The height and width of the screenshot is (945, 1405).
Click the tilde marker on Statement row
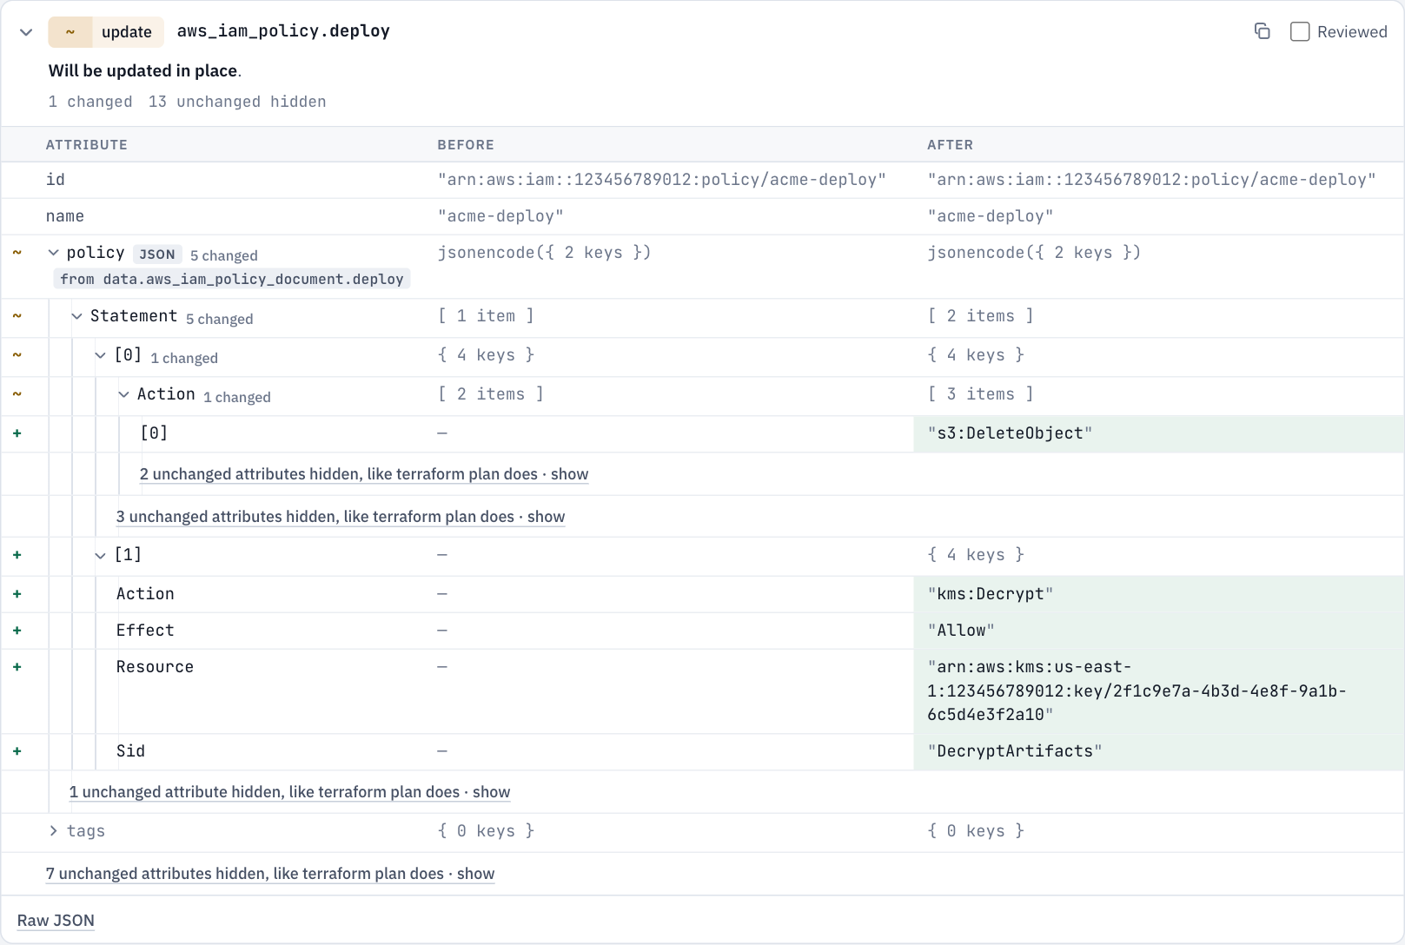(x=17, y=316)
